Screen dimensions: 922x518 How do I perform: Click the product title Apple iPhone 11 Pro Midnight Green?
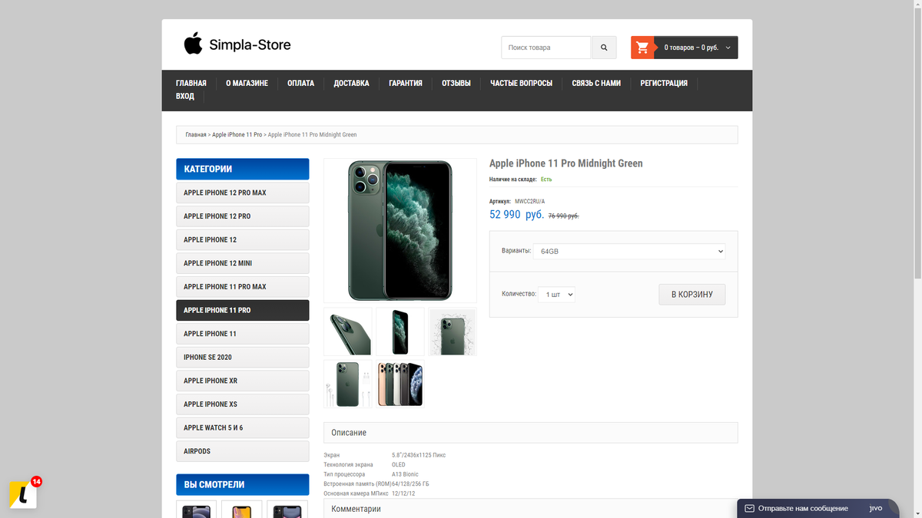click(x=566, y=163)
